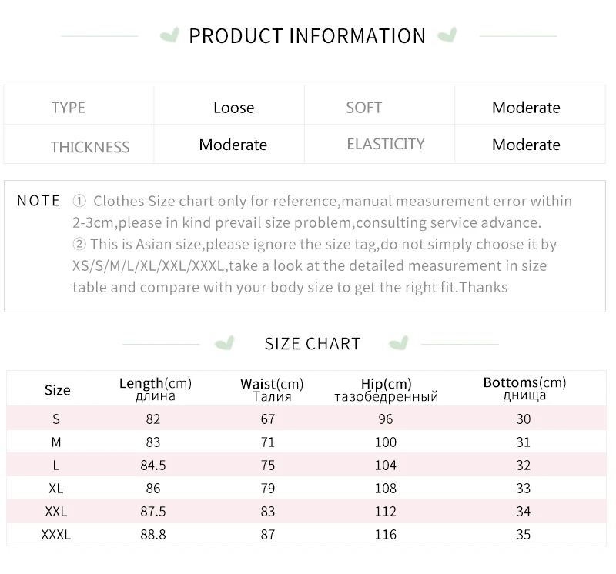Click the green heart left of PRODUCT INFORMATION
Image resolution: width=616 pixels, height=574 pixels.
click(x=169, y=35)
